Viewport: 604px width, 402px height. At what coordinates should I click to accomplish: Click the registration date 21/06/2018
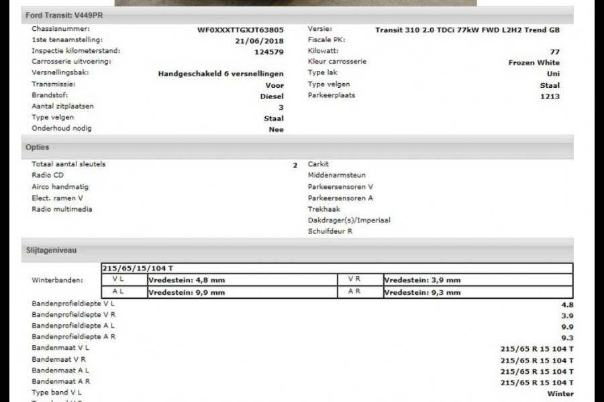261,41
